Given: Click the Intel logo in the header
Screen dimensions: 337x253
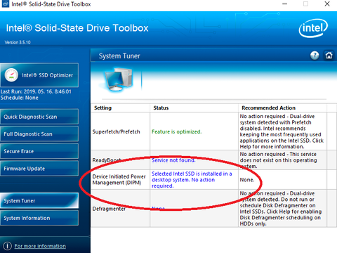Looking at the screenshot, I should [x=313, y=28].
